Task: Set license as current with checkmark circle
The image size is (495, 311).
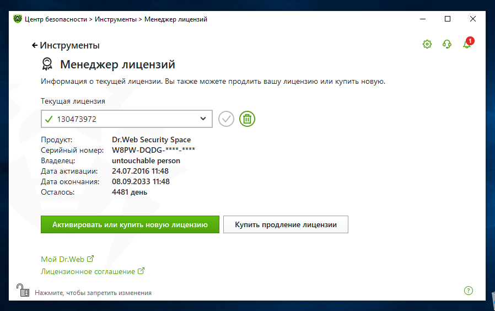Action: coord(227,119)
